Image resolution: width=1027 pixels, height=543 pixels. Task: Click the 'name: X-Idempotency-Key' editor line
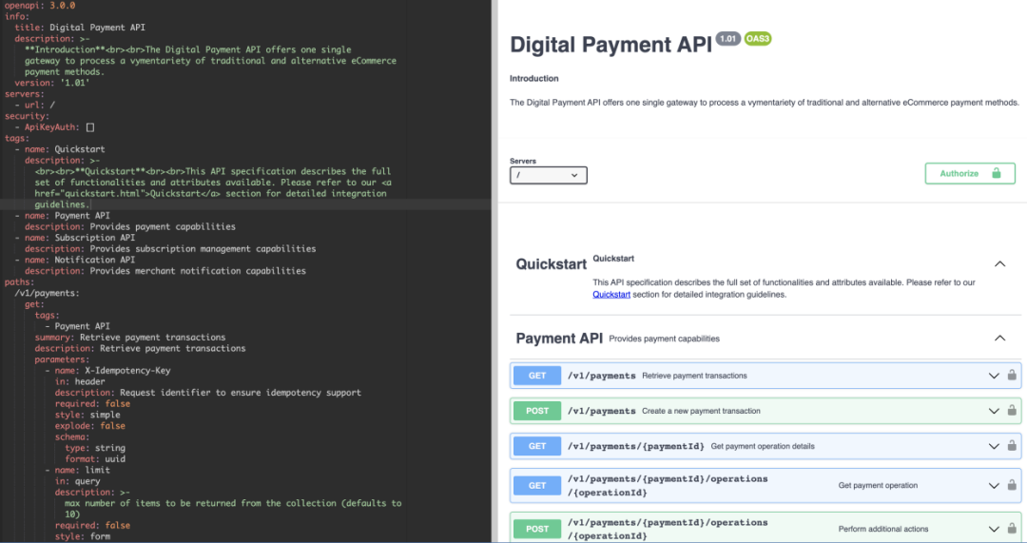coord(108,371)
